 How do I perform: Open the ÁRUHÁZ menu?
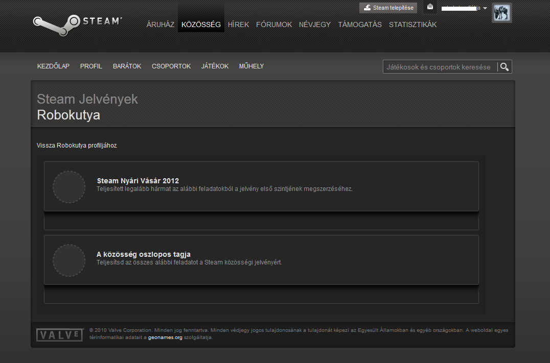coord(161,25)
